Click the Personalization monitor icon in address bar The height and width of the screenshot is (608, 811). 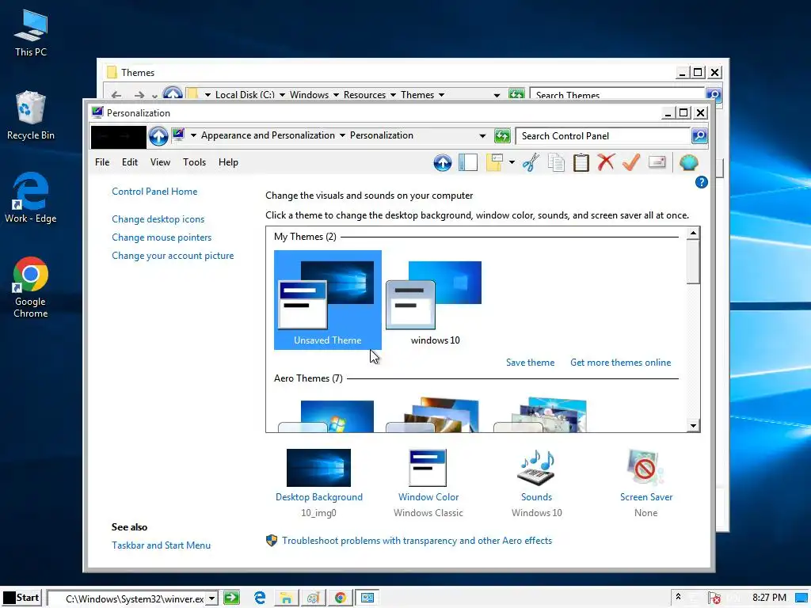tap(178, 135)
